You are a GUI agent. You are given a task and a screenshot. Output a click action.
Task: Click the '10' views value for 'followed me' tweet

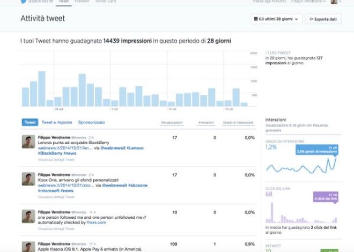(174, 212)
